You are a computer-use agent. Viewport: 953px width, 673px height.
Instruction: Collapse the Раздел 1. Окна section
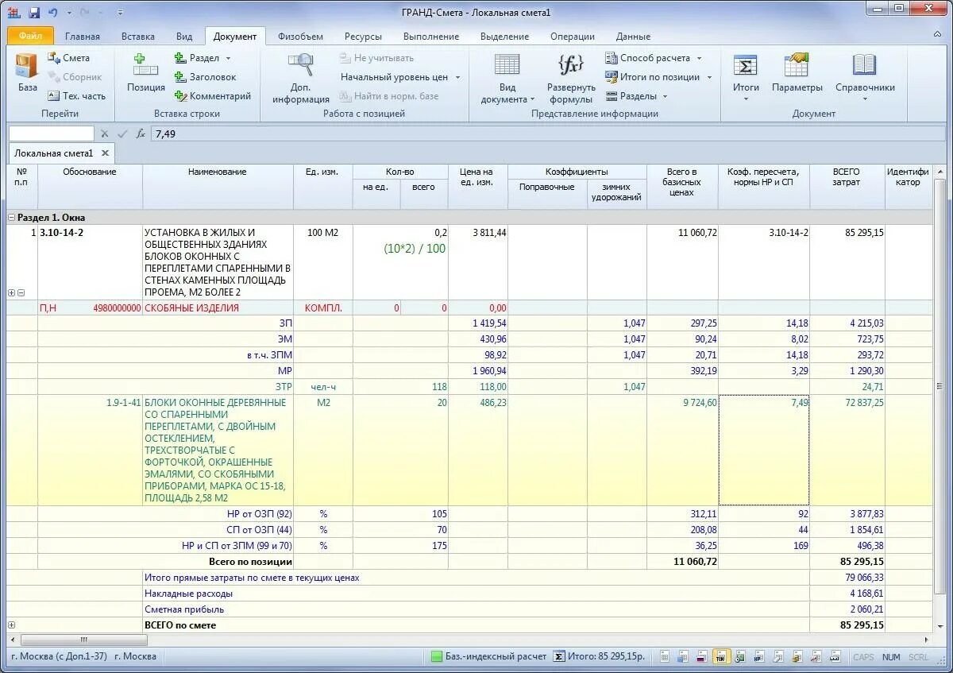click(12, 217)
